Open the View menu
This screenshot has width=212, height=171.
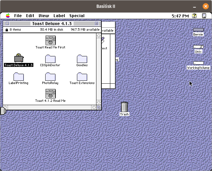point(44,16)
